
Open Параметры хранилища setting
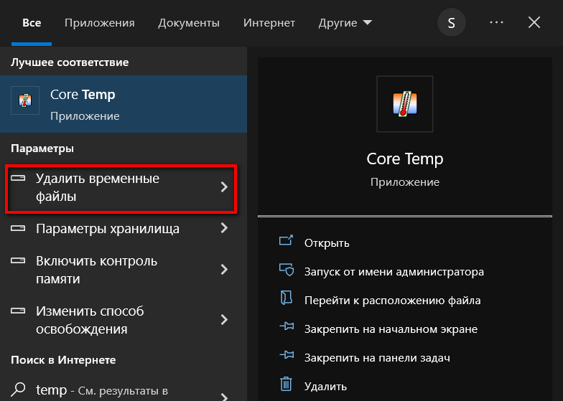(124, 228)
